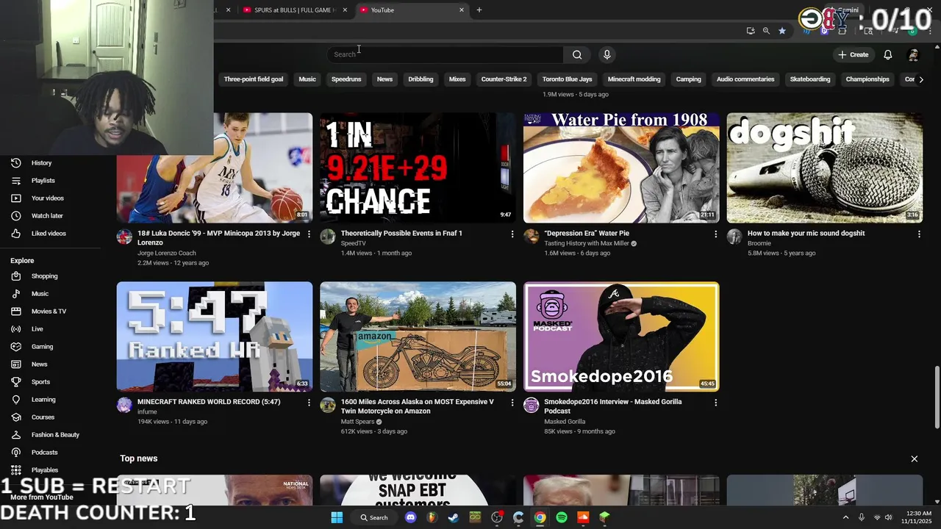
Task: Select the Skateboarding filter chip
Action: tap(810, 79)
